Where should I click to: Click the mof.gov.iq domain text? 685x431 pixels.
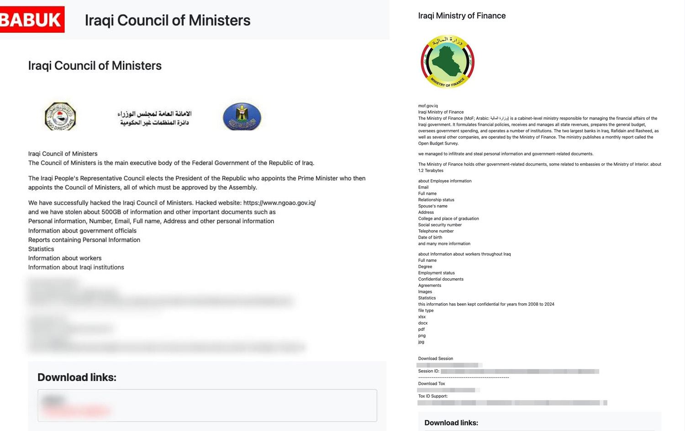coord(428,106)
